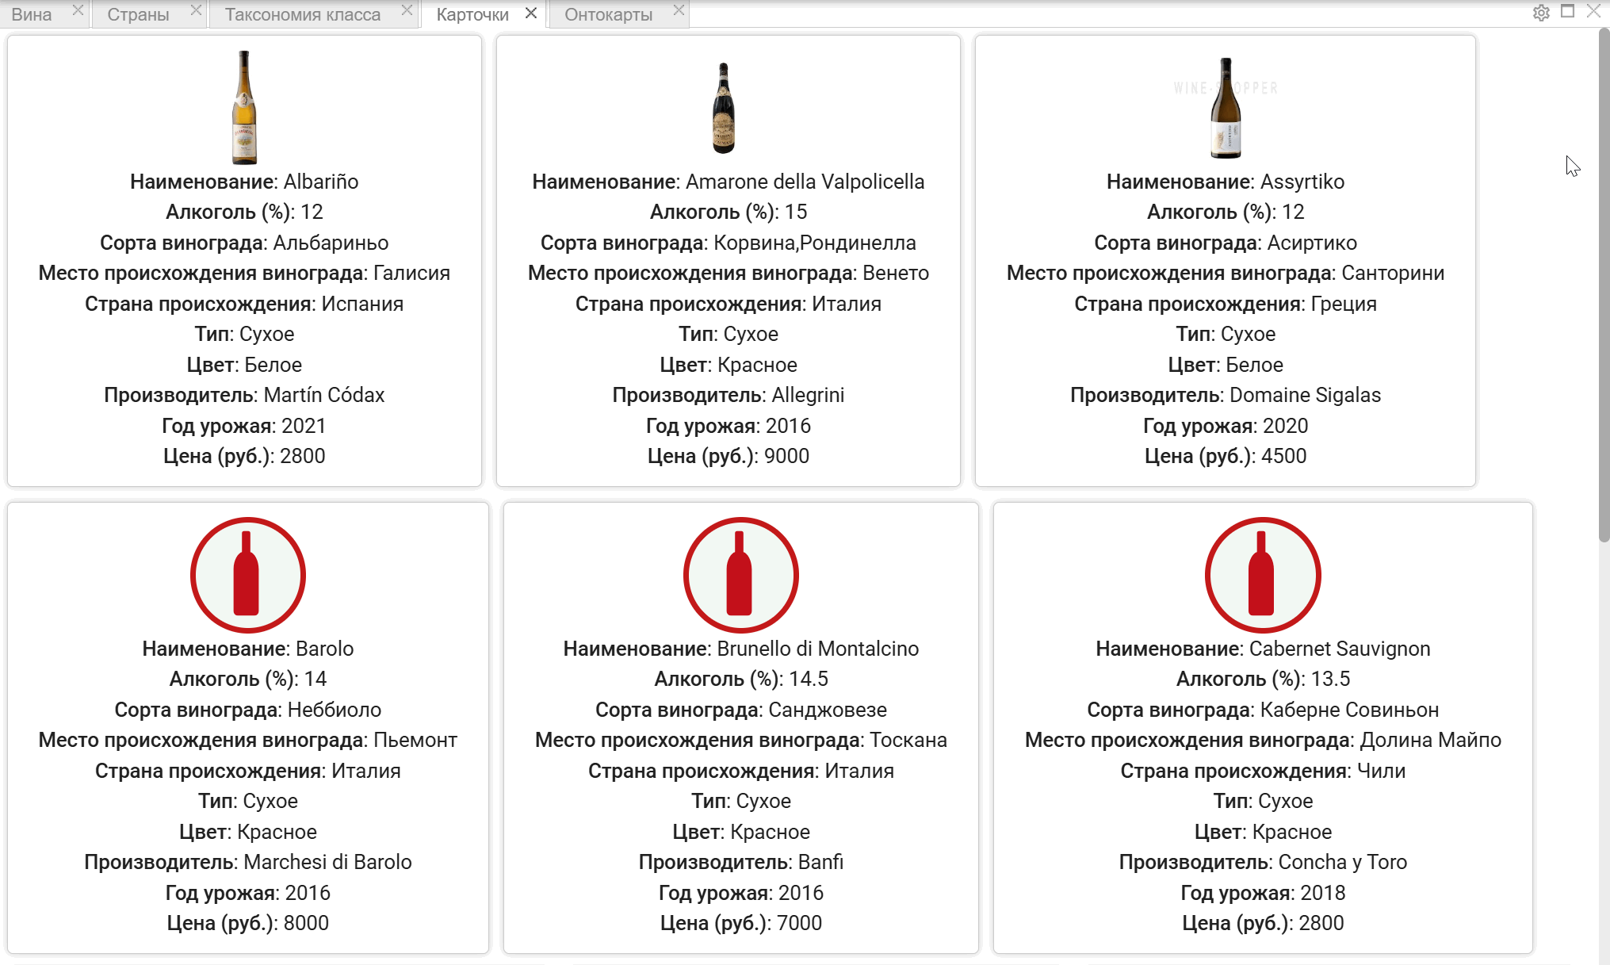1610x965 pixels.
Task: Click the country 'Греция'
Action: pos(1344,304)
